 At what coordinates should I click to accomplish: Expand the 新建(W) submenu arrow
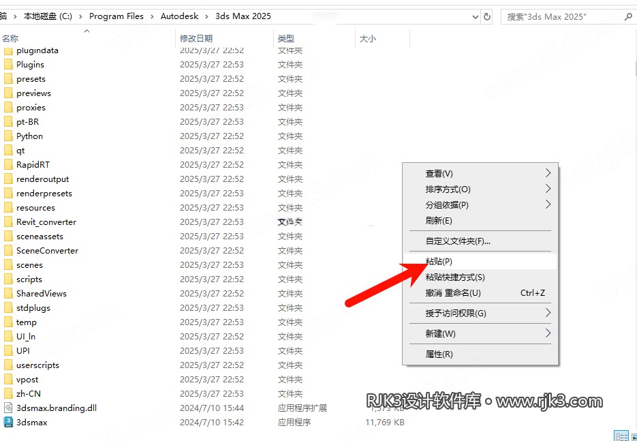coord(548,333)
